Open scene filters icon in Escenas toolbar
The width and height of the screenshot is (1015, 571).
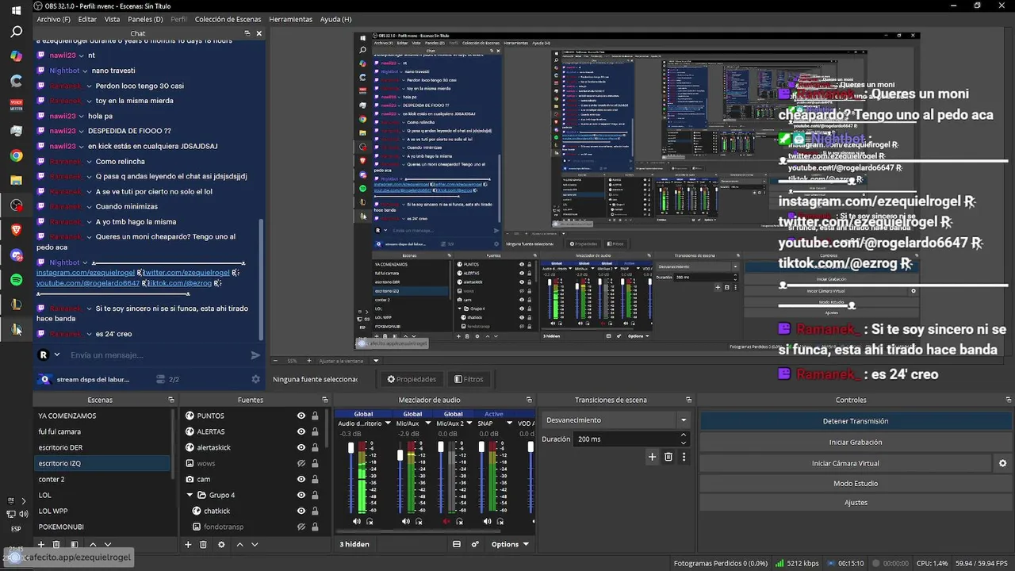(75, 545)
